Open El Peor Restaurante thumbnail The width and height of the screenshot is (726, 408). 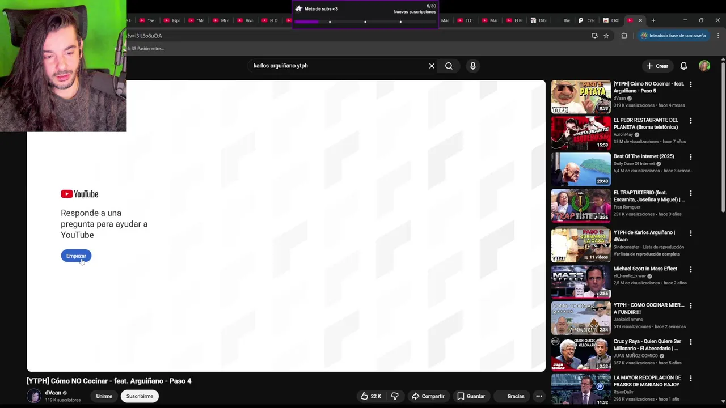(x=581, y=133)
